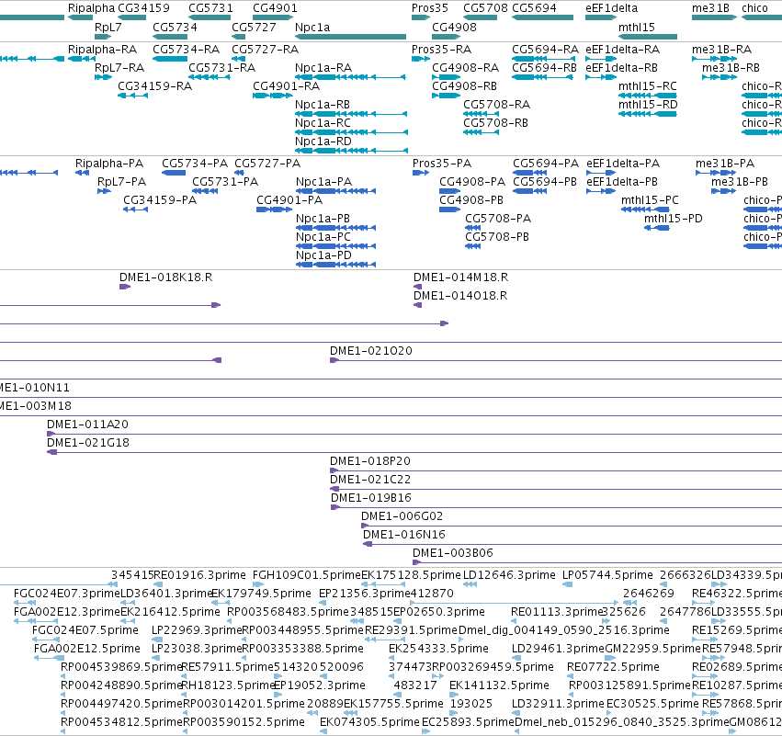Image resolution: width=782 pixels, height=736 pixels.
Task: Open the CG4901-PA protein label
Action: point(289,200)
